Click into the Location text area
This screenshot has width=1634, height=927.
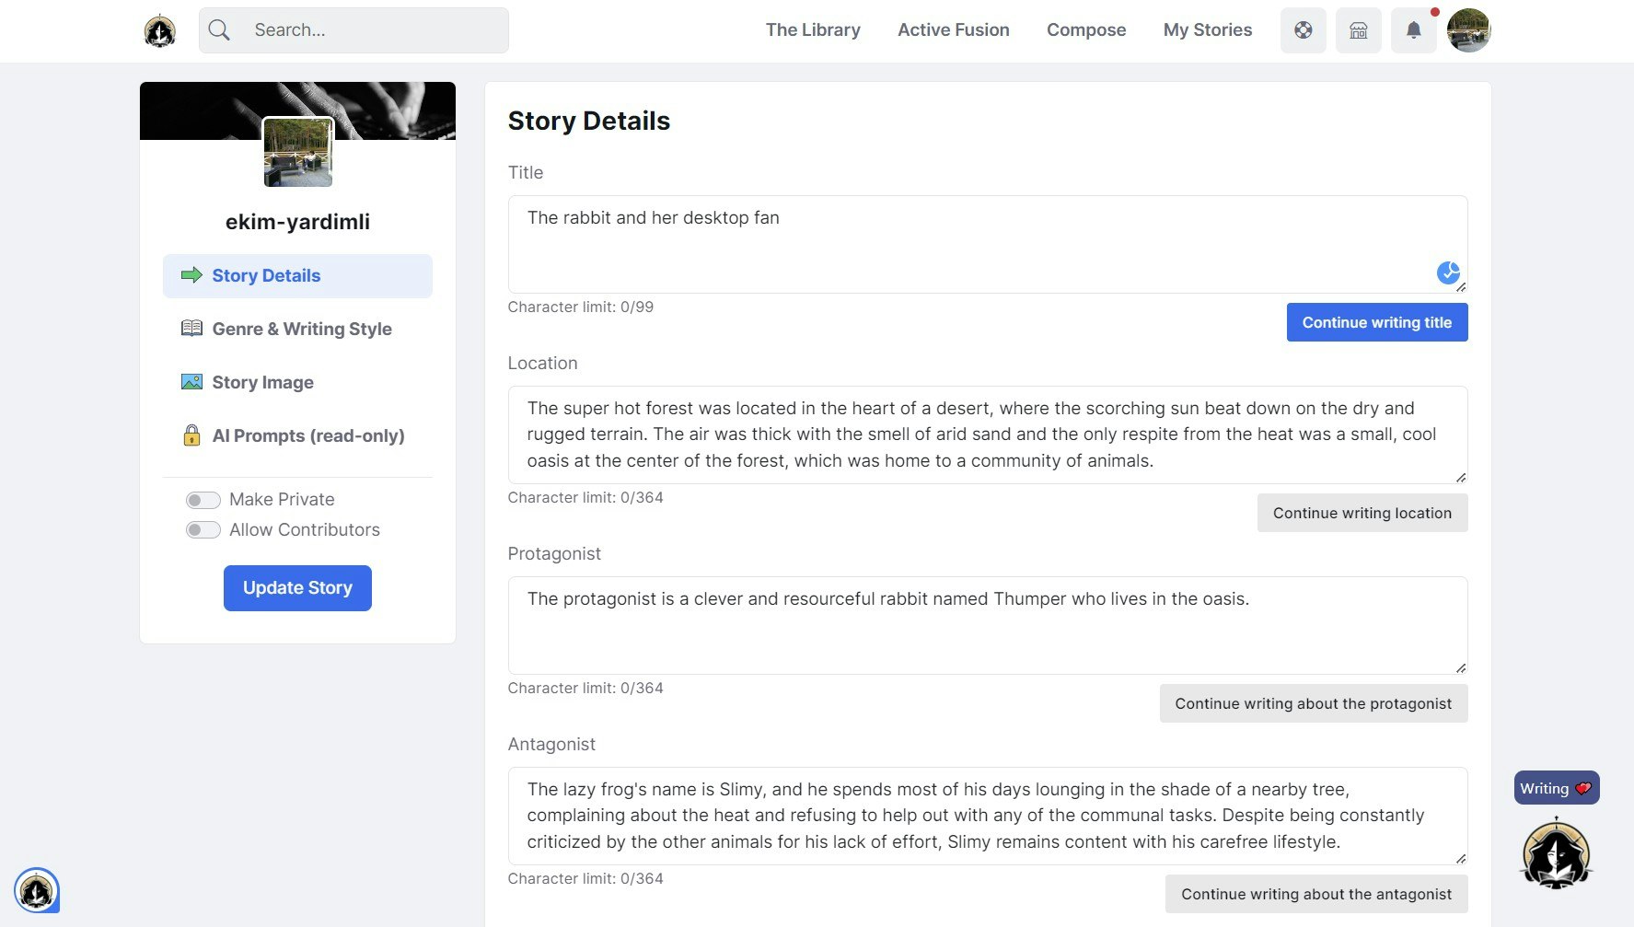click(x=988, y=435)
